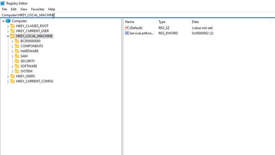The width and height of the screenshot is (275, 155).
Task: Collapse the Computer root node
Action: click(x=3, y=21)
